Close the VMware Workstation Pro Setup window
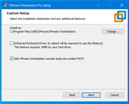The height and width of the screenshot is (104, 129). pos(122,5)
